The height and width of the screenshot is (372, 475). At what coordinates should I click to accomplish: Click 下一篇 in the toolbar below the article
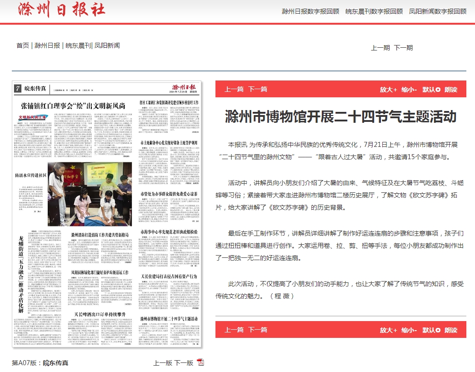(x=258, y=330)
